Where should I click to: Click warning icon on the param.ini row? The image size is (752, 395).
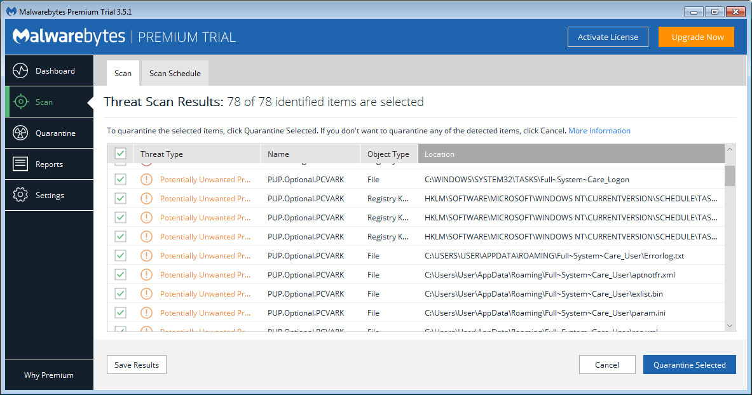pos(147,313)
